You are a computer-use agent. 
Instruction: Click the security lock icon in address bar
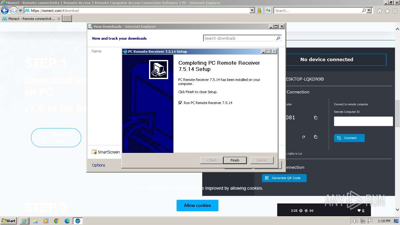[x=259, y=11]
